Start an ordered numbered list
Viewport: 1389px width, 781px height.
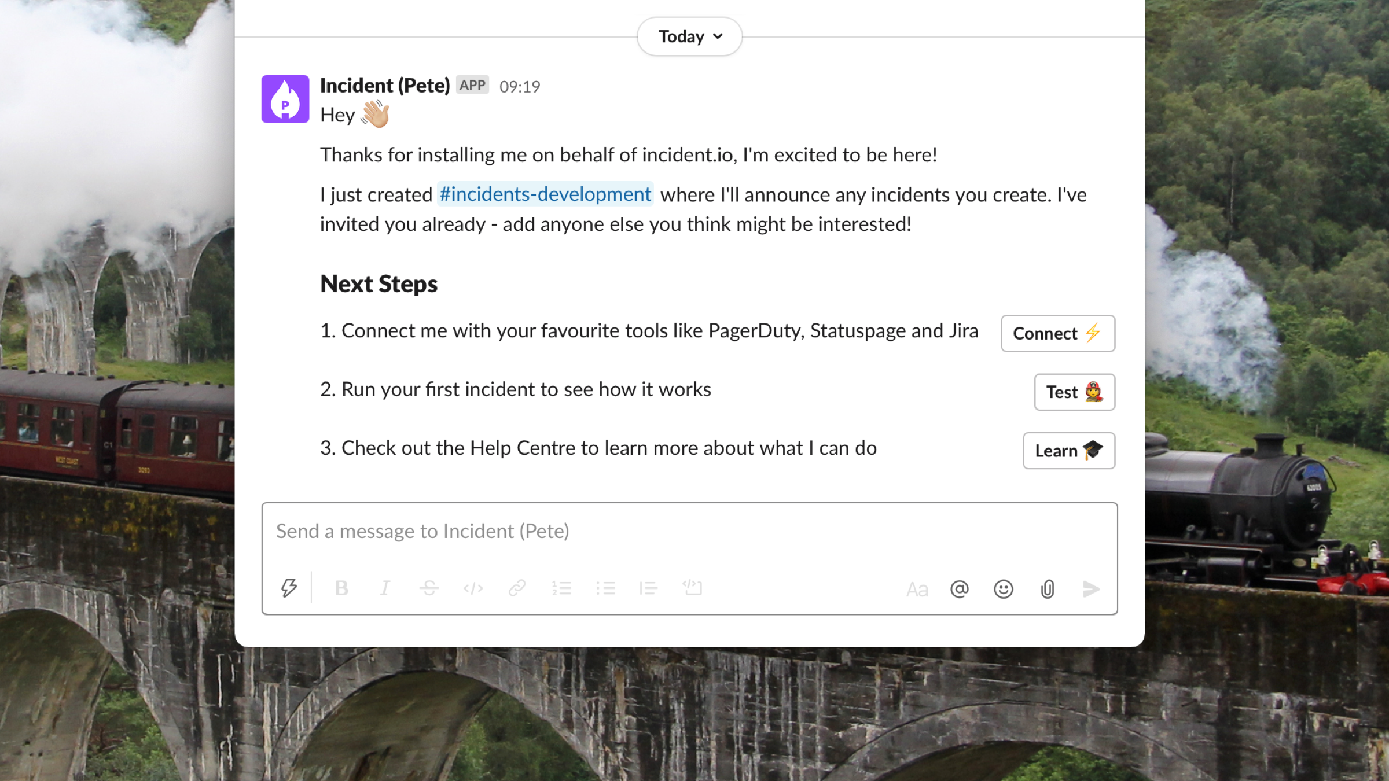click(x=561, y=588)
